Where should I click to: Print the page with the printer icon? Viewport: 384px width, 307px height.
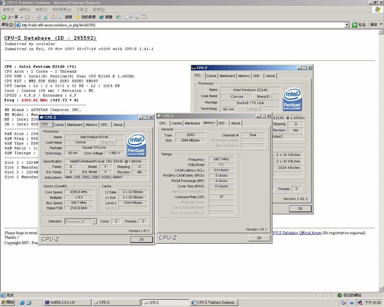(x=137, y=17)
